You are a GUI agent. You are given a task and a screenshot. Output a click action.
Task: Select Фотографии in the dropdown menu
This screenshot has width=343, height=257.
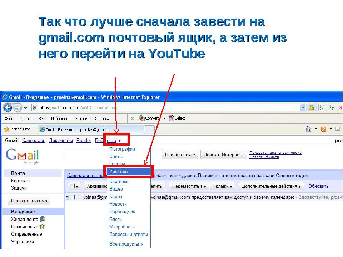point(122,149)
